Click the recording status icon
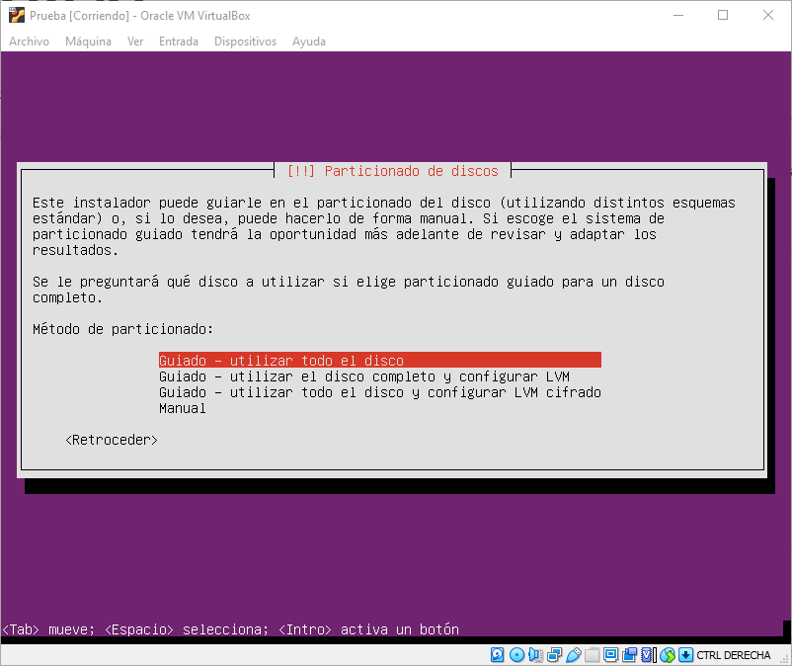This screenshot has height=666, width=792. 629,655
